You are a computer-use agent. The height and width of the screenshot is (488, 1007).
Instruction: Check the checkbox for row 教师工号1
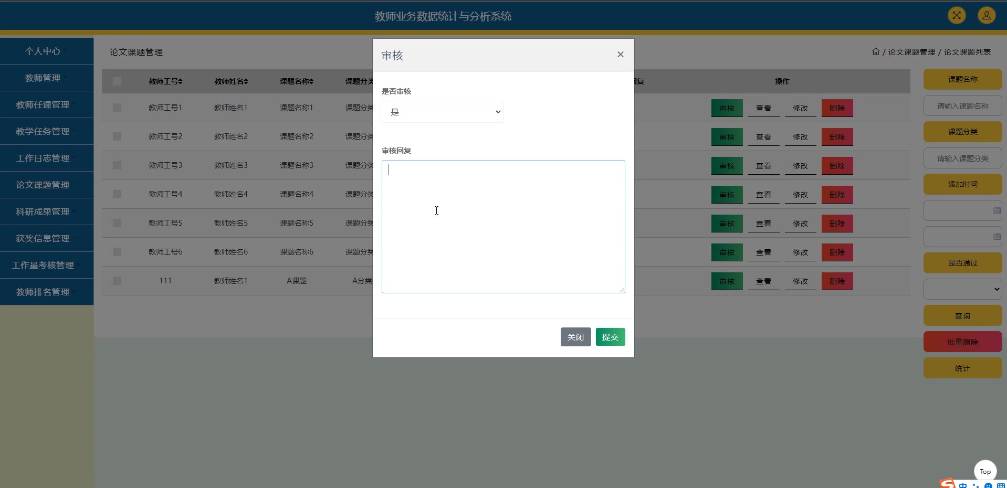click(117, 108)
